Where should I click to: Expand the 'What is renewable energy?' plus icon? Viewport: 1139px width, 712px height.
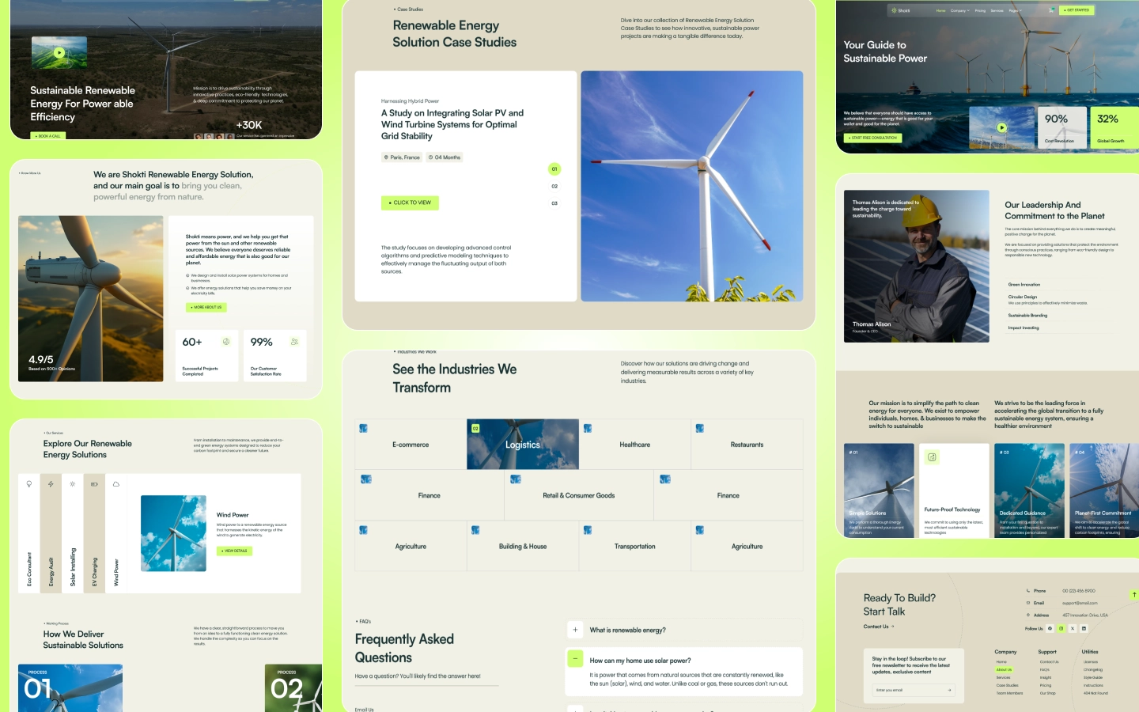(x=575, y=630)
